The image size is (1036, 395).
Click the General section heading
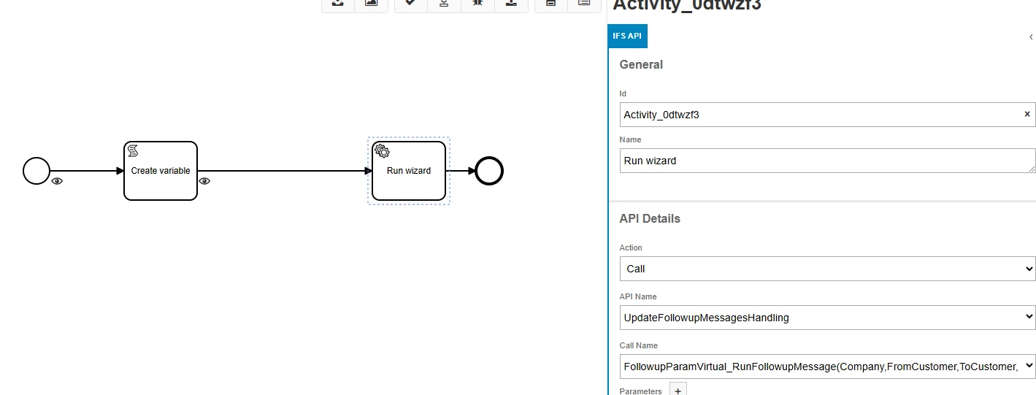pyautogui.click(x=641, y=64)
